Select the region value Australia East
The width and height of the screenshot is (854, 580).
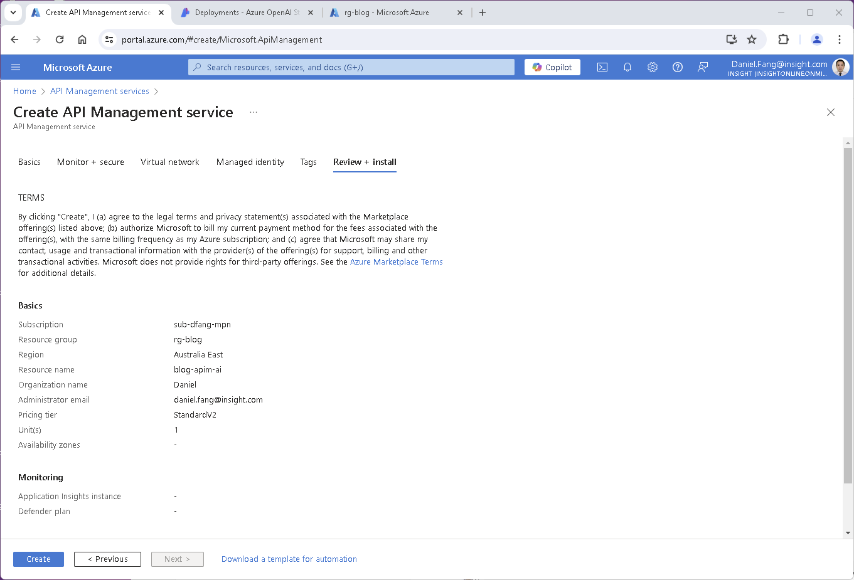tap(198, 355)
